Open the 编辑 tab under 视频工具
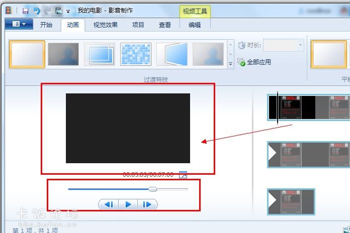 tap(195, 25)
